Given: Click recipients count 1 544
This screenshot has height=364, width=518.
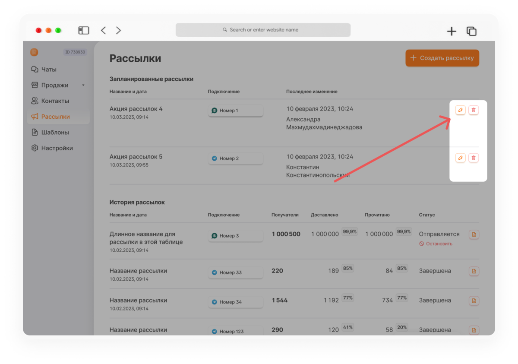Looking at the screenshot, I should pos(279,300).
